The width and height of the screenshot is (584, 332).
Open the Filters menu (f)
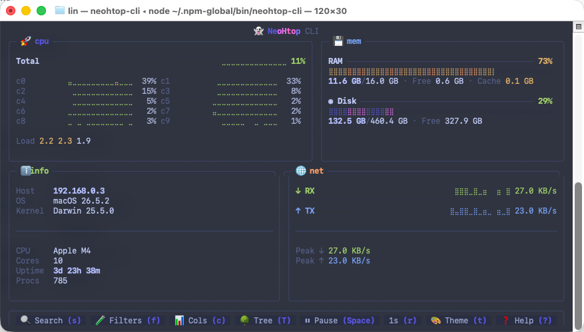[128, 321]
